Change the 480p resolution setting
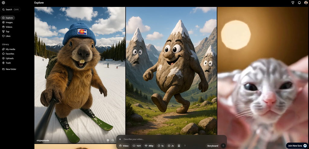Image resolution: width=309 pixels, height=149 pixels. (x=149, y=146)
